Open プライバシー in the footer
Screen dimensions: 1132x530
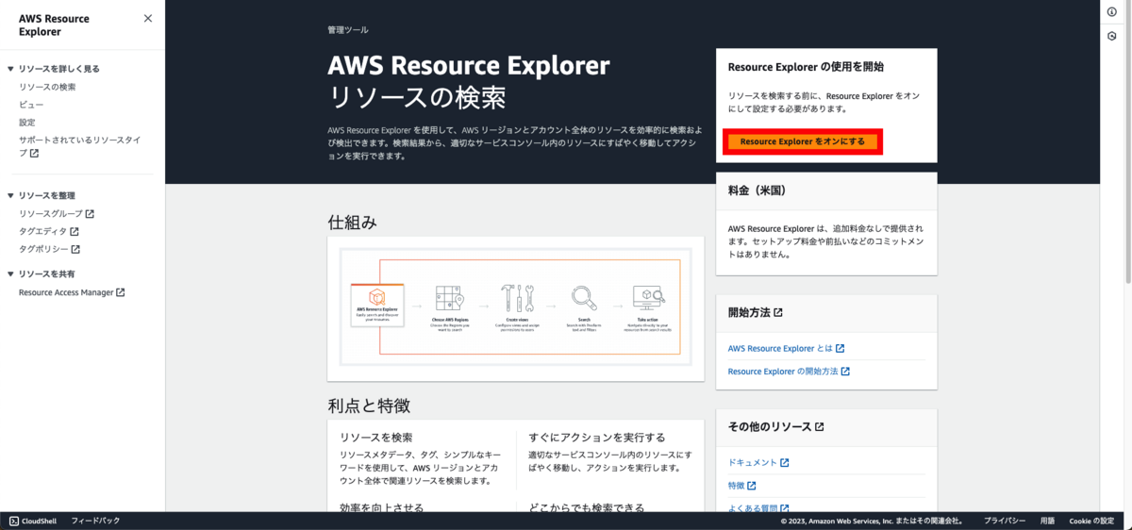(x=1005, y=521)
